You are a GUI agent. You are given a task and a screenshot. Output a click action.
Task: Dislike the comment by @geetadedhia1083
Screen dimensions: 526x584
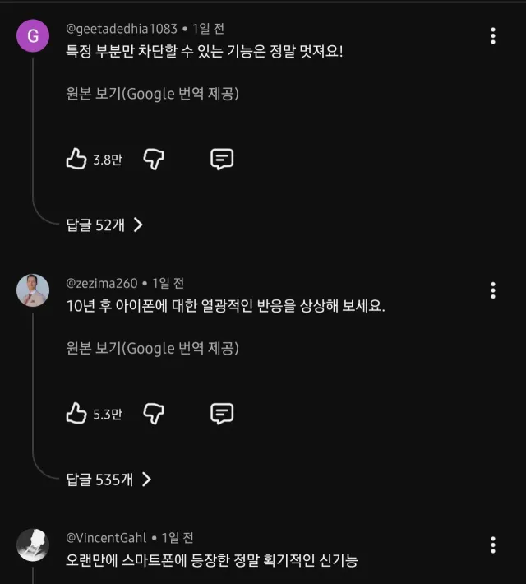[154, 159]
